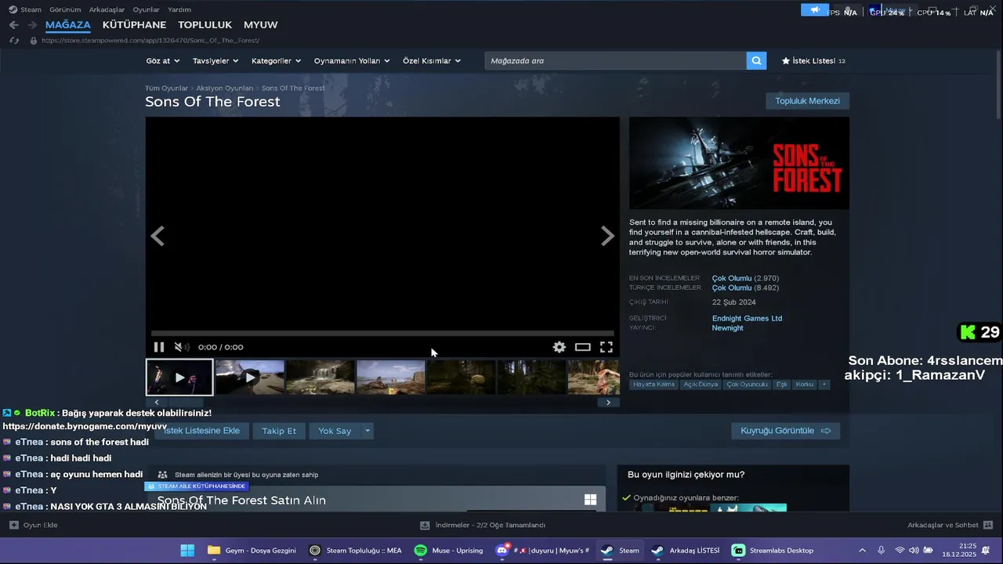1003x564 pixels.
Task: Click İstek Listesine Ekle button
Action: (x=201, y=431)
